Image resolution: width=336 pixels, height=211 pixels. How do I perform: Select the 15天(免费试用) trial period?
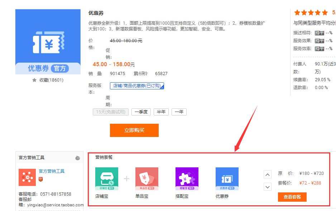click(110, 112)
